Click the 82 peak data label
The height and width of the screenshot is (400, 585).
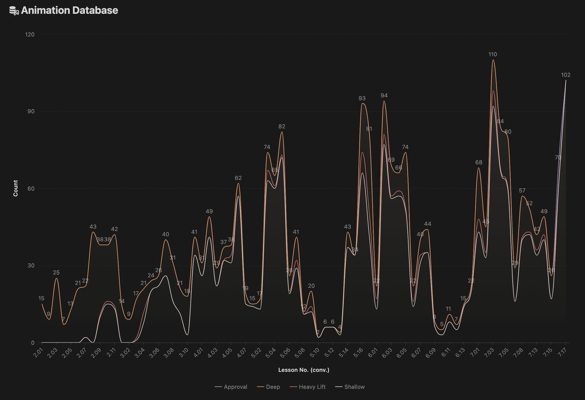point(282,127)
